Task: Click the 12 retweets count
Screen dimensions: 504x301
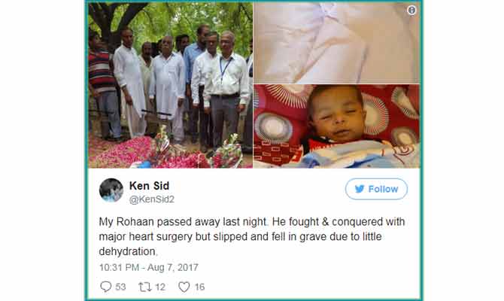Action: tap(160, 287)
